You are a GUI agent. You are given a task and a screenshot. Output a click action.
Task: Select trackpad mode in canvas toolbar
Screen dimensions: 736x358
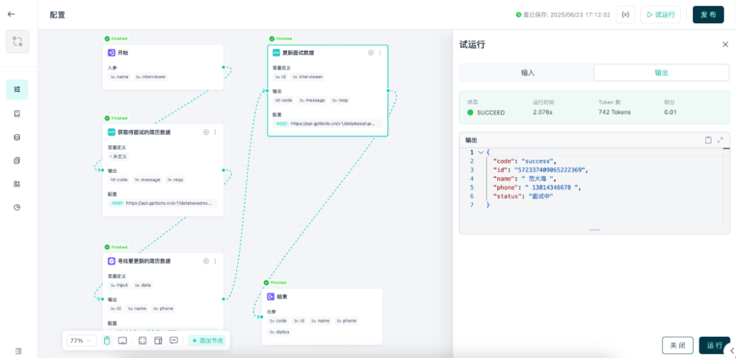point(122,341)
